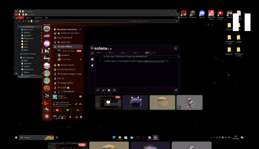The width and height of the screenshot is (259, 149).
Task: Toggle Discord microphone mute
Action: [x=70, y=117]
